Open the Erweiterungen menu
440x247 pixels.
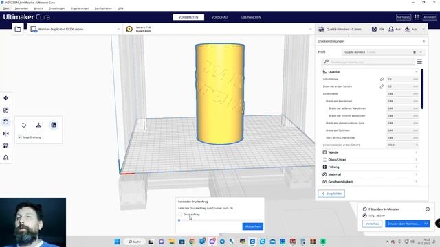tap(80, 8)
